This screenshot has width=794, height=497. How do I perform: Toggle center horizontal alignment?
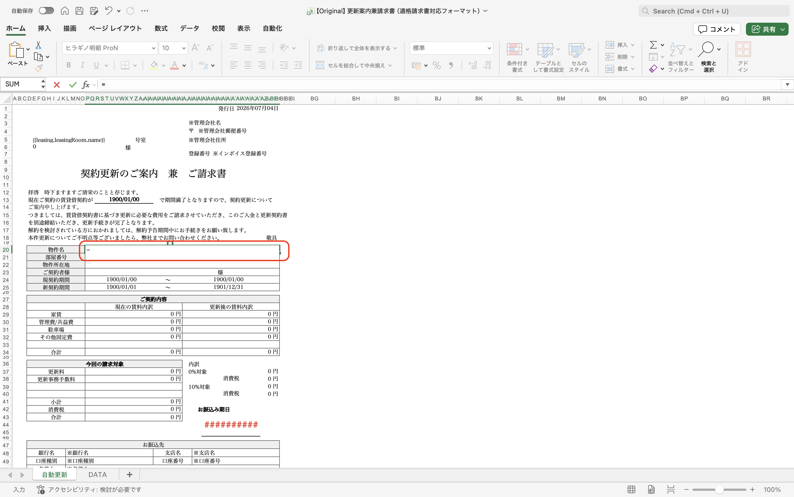(248, 65)
